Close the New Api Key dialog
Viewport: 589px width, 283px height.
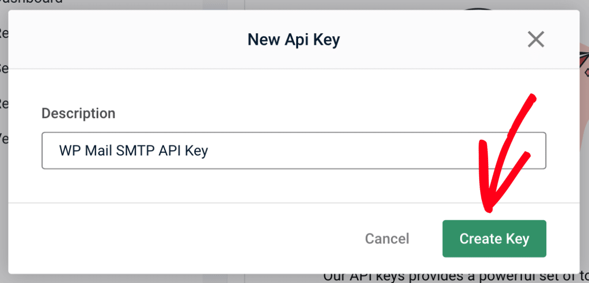536,39
